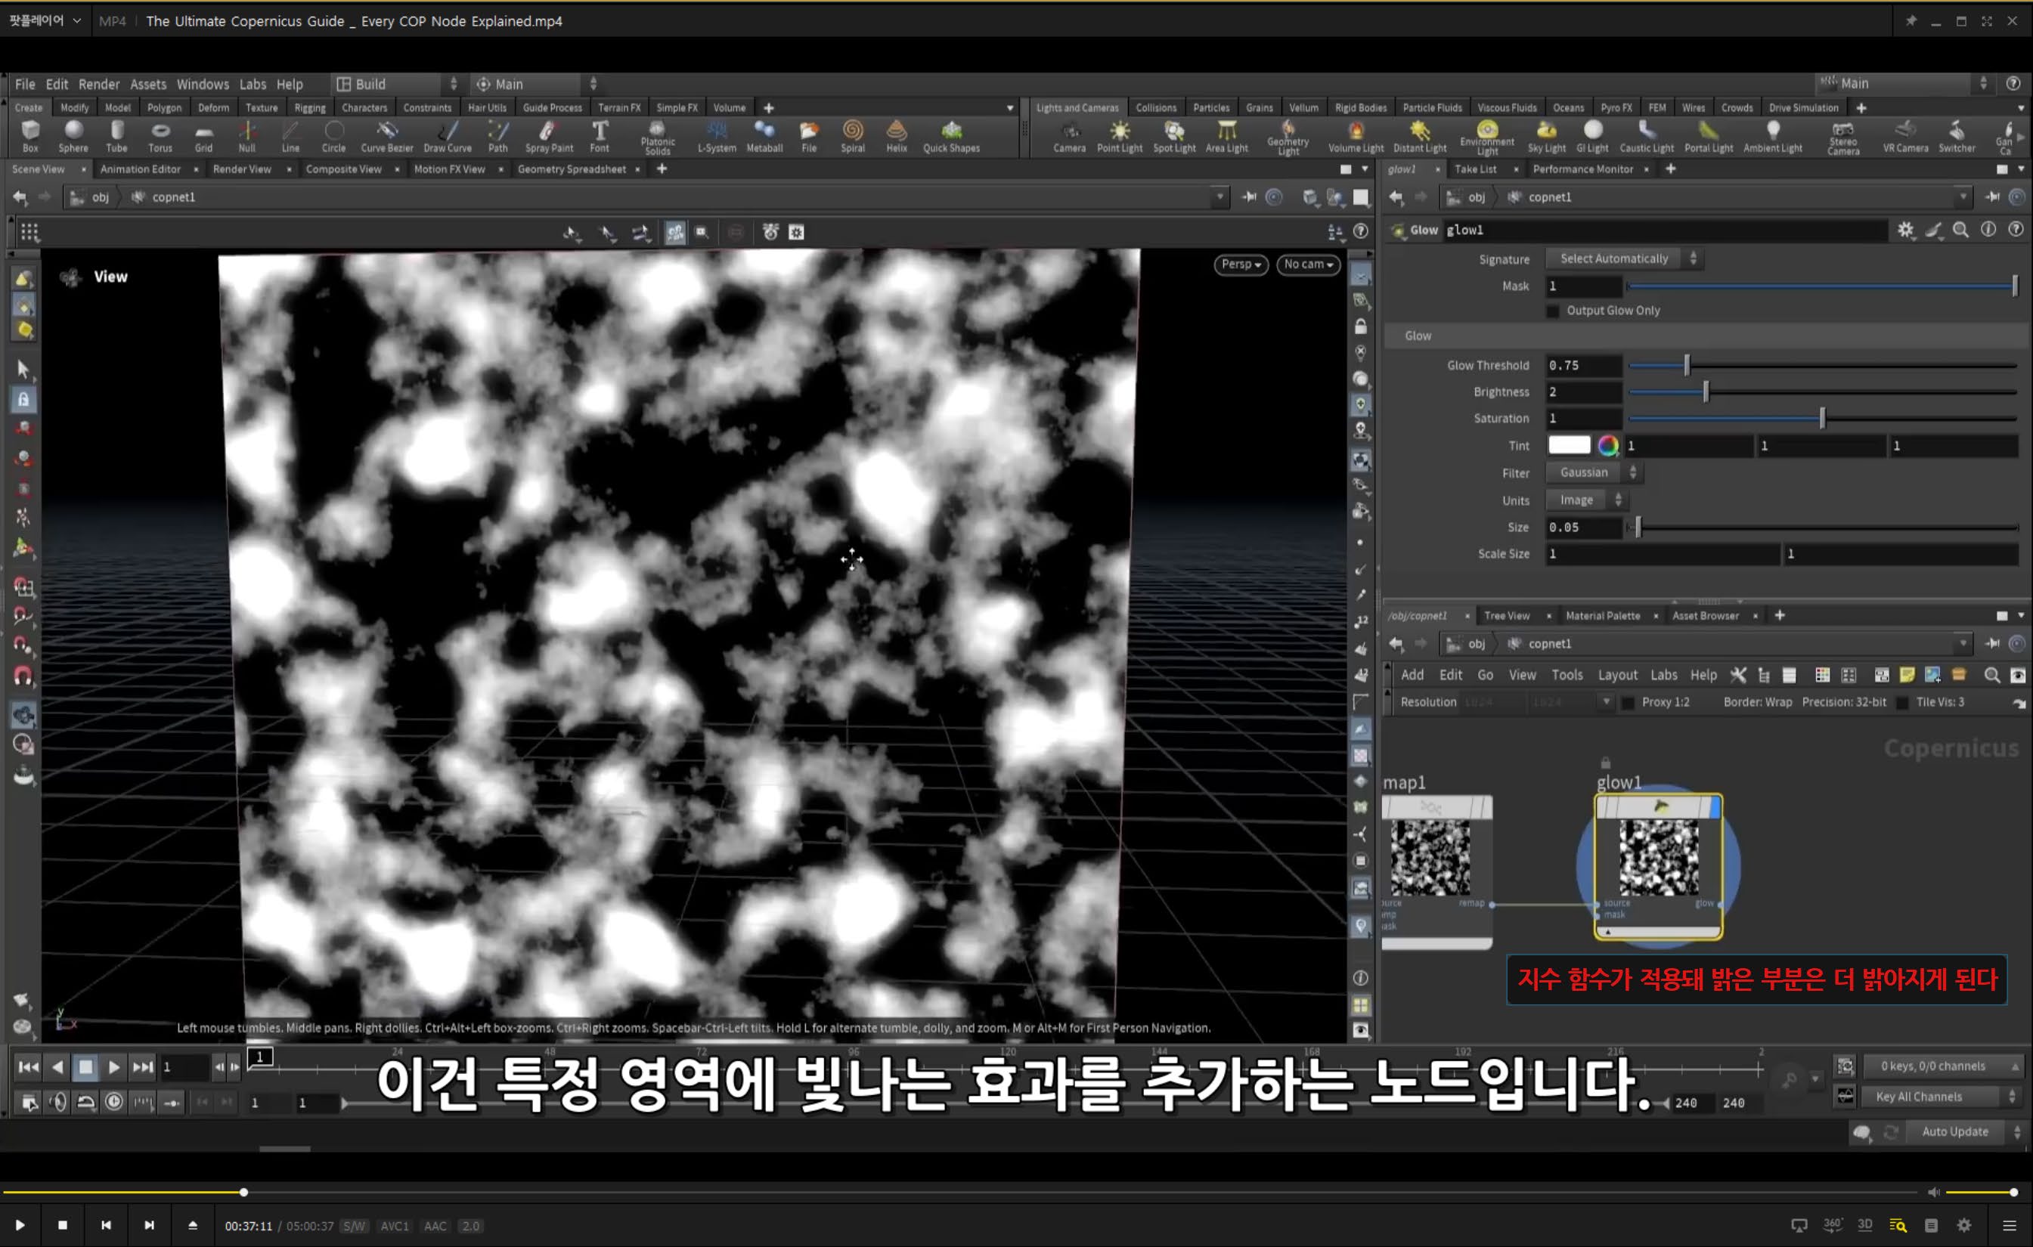This screenshot has width=2033, height=1247.
Task: Play the Houdini timeline forward
Action: (x=114, y=1066)
